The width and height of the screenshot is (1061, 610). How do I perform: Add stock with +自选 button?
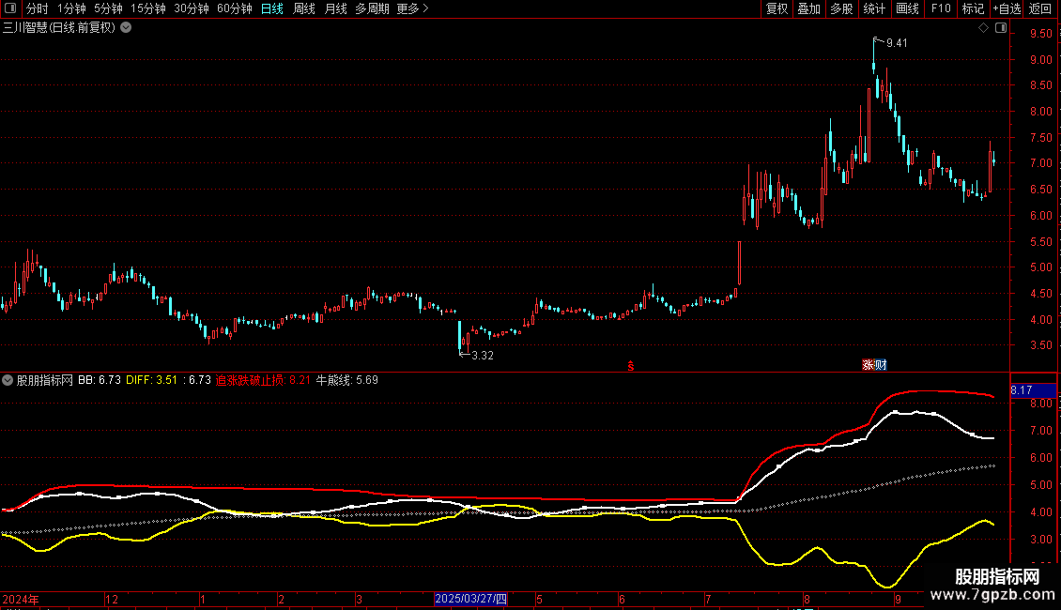pyautogui.click(x=1007, y=8)
